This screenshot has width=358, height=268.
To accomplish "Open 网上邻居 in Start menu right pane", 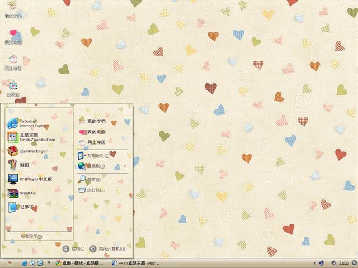I will click(92, 142).
